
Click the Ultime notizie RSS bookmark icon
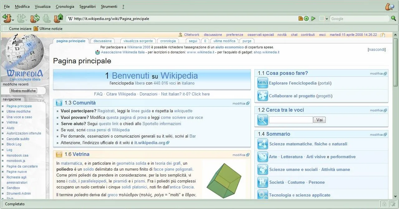coord(36,28)
